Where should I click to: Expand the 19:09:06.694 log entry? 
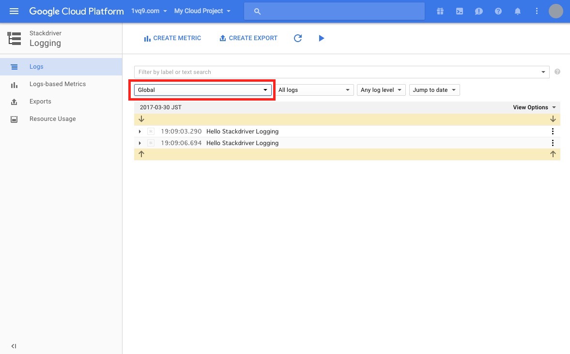point(139,143)
